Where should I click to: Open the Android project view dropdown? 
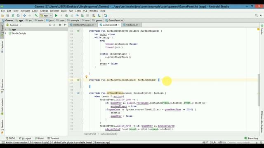tap(14, 25)
